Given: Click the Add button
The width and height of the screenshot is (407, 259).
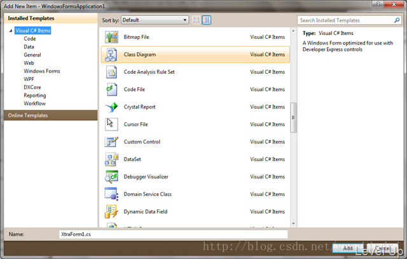Looking at the screenshot, I should point(348,248).
